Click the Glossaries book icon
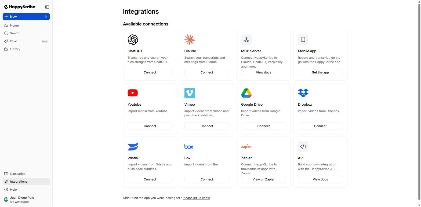421x207 pixels. pyautogui.click(x=6, y=174)
